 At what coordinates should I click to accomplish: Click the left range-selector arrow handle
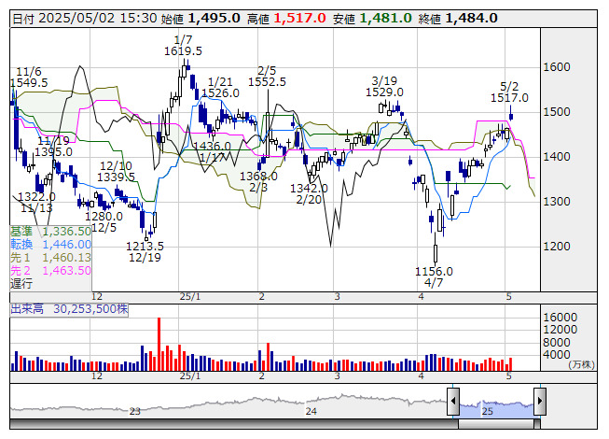point(453,402)
